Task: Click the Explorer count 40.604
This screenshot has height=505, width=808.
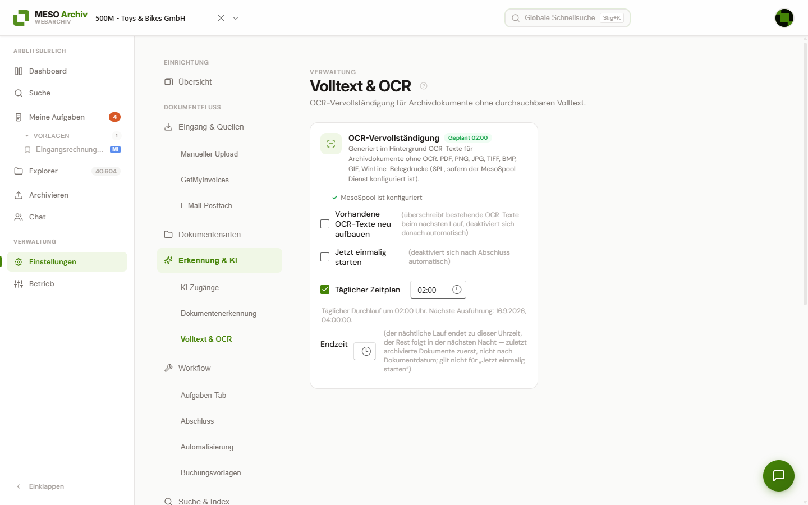Action: tap(106, 171)
